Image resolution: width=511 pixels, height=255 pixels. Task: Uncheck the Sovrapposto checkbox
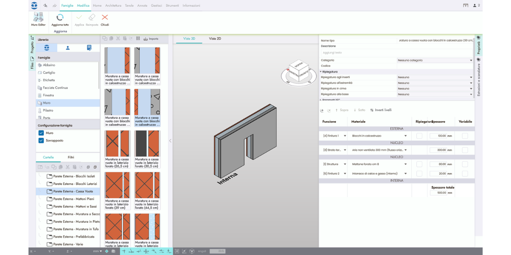[x=41, y=141]
